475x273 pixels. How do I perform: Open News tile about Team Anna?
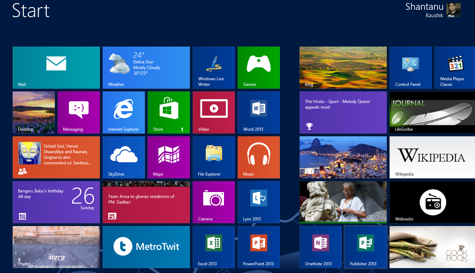(146, 202)
